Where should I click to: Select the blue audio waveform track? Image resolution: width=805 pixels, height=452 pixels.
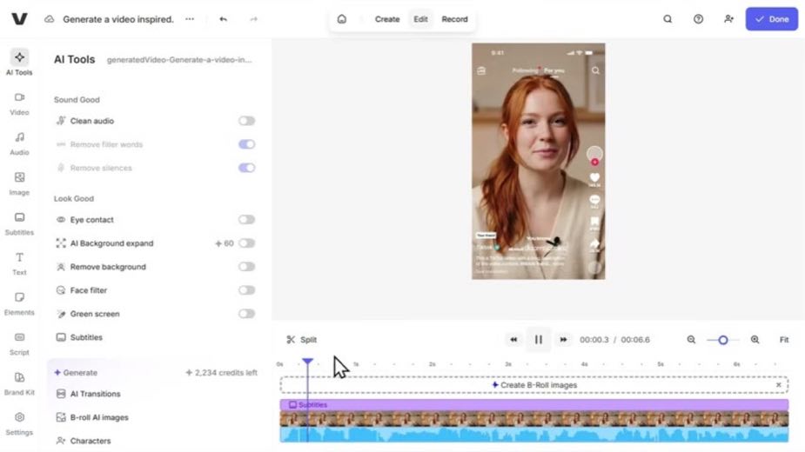pyautogui.click(x=534, y=435)
